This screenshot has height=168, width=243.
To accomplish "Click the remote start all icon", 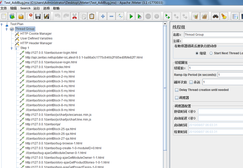I will (x=168, y=16).
